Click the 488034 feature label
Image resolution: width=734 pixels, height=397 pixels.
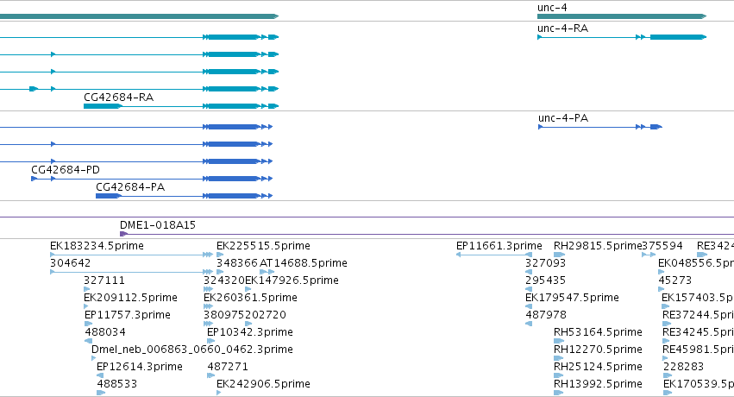(105, 332)
